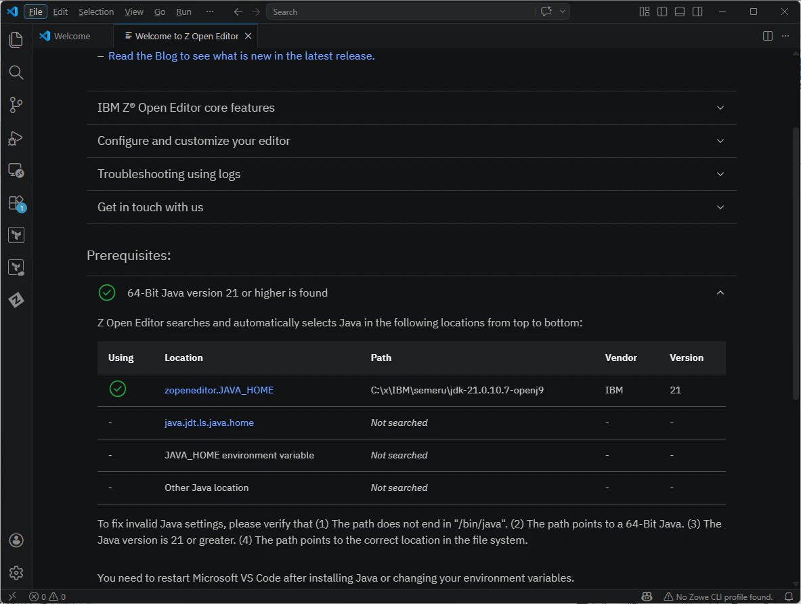Close the Welcome to Z Open Editor tab

coord(248,36)
